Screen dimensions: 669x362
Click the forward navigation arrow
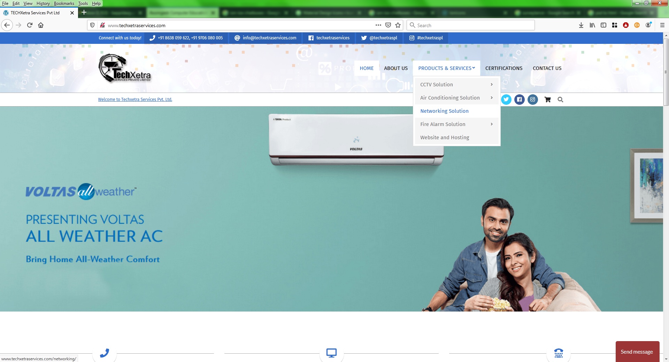[18, 25]
